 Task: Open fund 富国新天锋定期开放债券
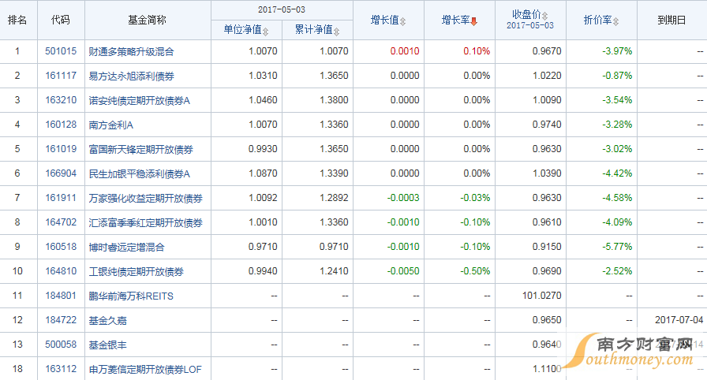[140, 150]
